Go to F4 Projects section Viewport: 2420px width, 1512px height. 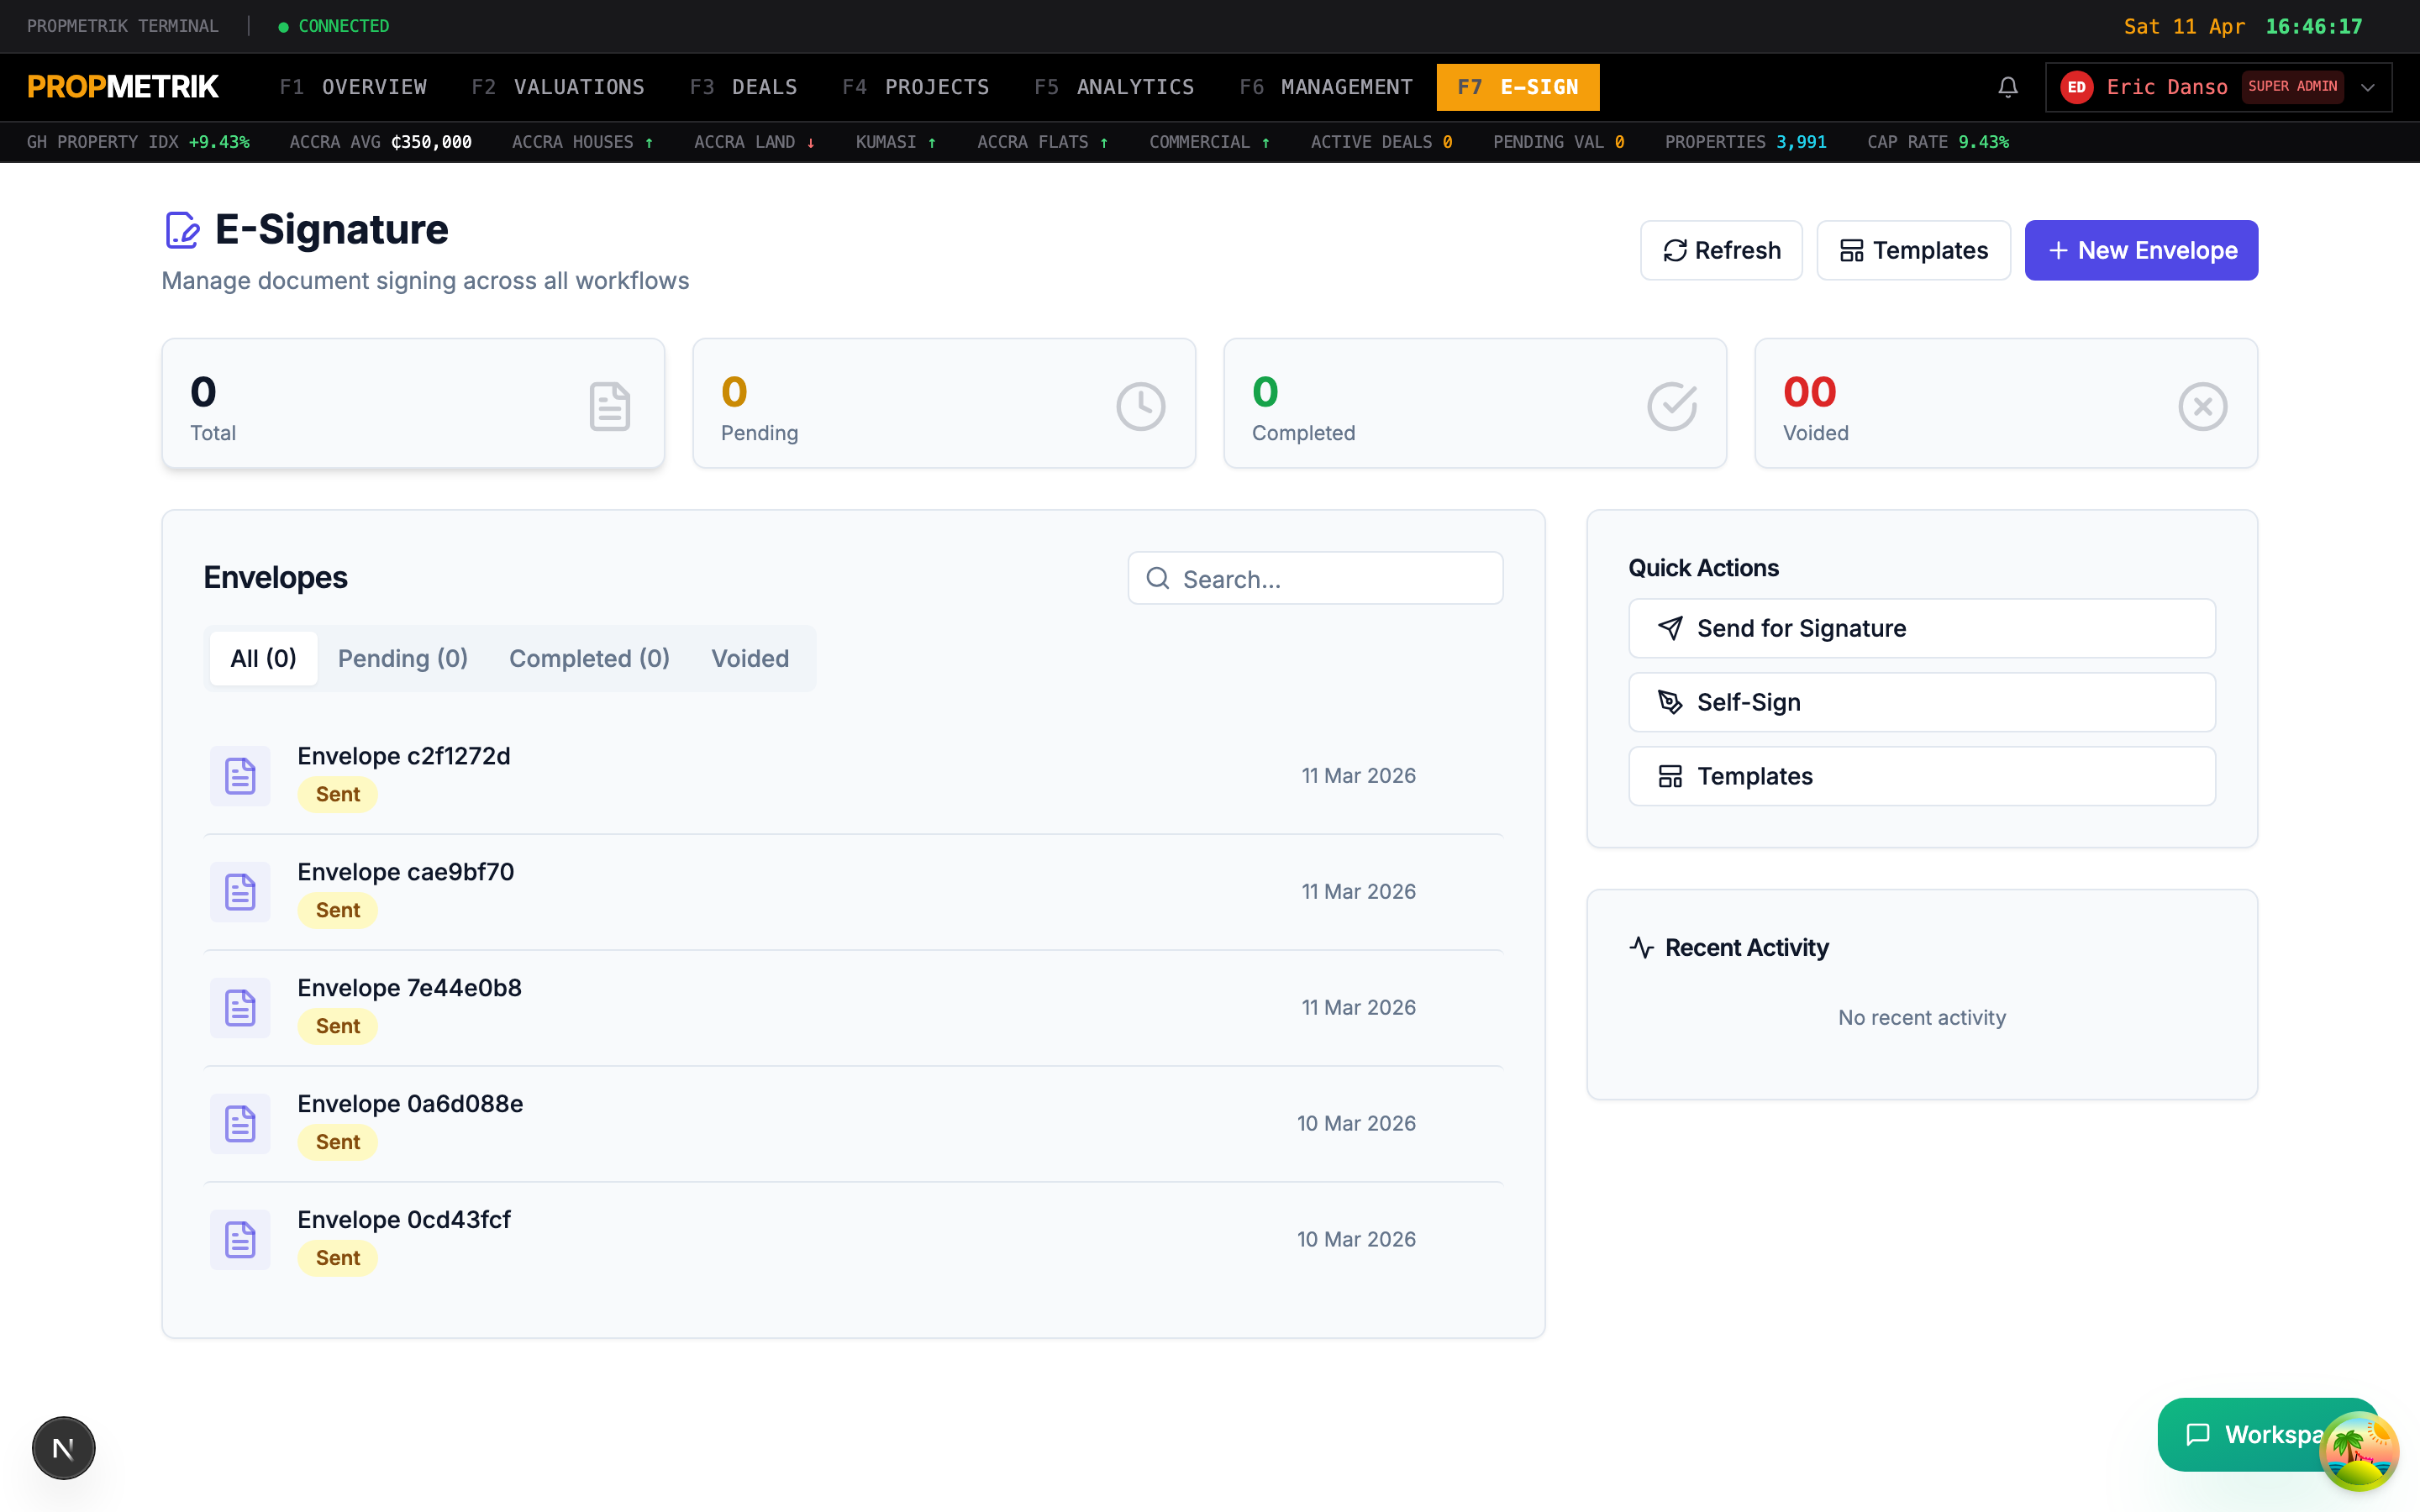pos(915,87)
